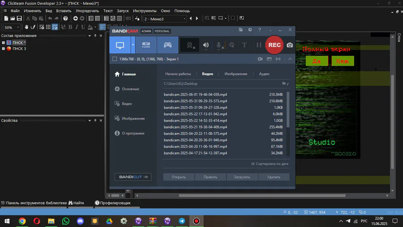Click the Загрузить button
This screenshot has width=403, height=227.
[x=242, y=177]
